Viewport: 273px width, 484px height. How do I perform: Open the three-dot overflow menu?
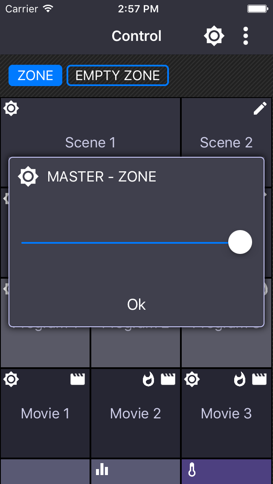[x=245, y=36]
